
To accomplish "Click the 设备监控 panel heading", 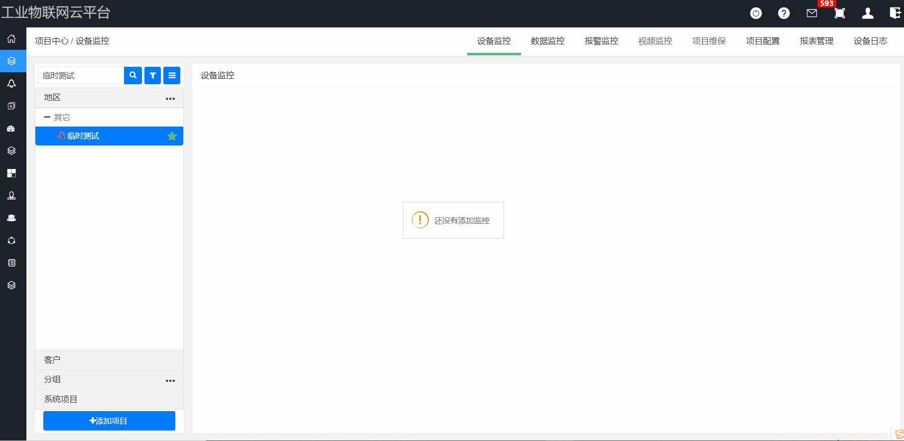I will tap(218, 75).
